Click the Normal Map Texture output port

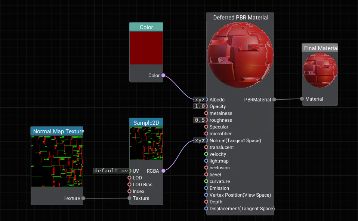point(83,198)
